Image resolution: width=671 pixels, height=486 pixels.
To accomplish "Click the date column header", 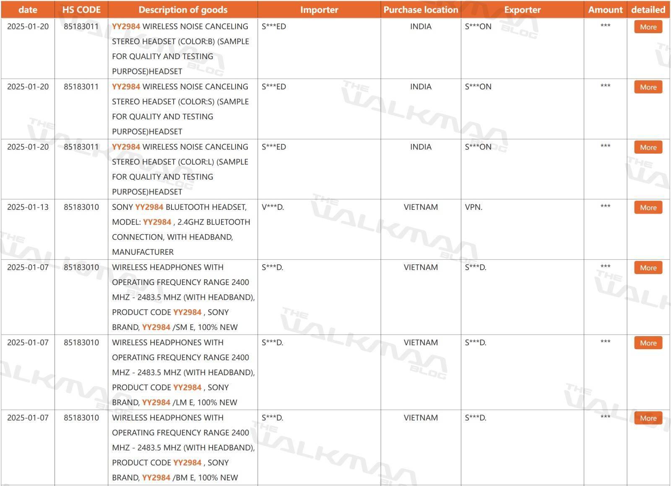I will click(x=28, y=10).
